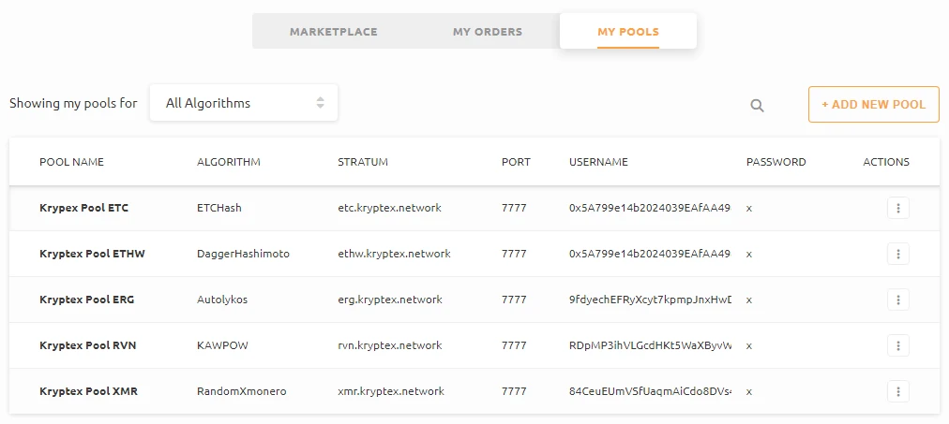This screenshot has width=949, height=424.
Task: Click the xmr.kryptex.network stratum address
Action: pyautogui.click(x=390, y=391)
